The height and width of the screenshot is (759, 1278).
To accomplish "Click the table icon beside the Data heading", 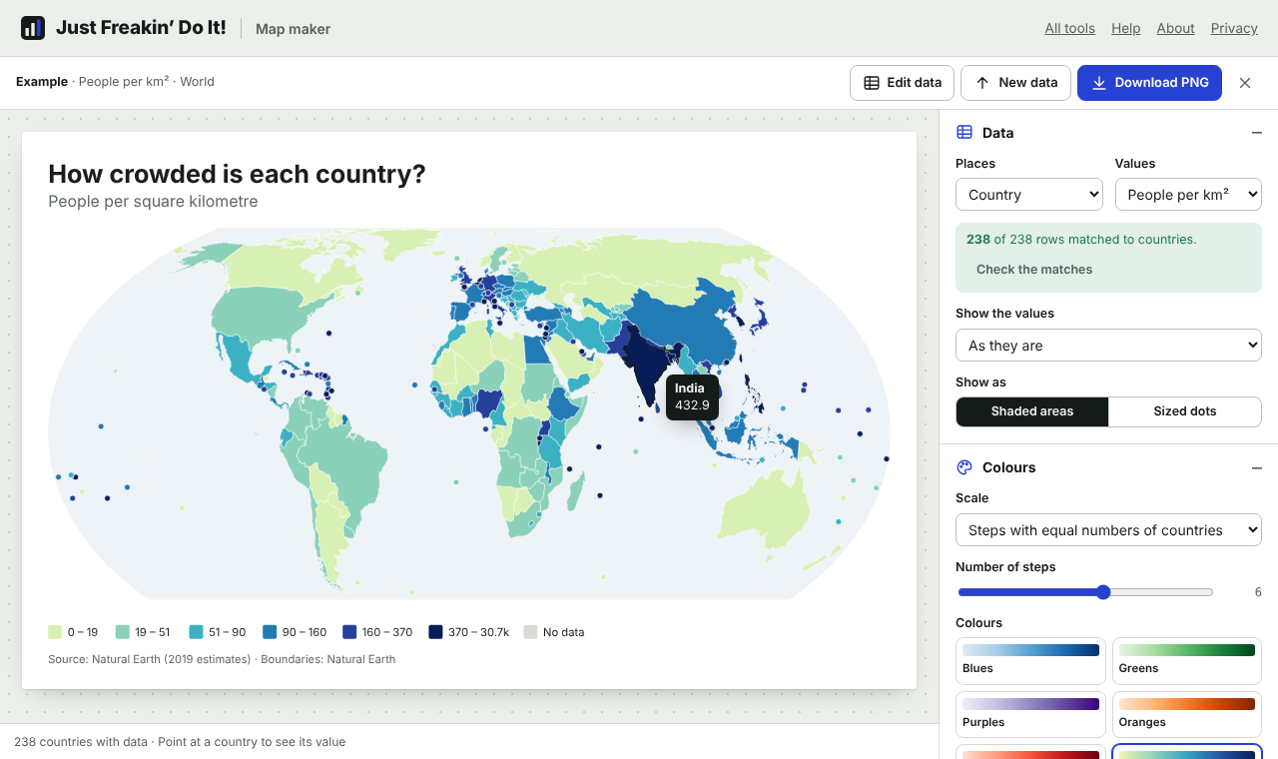I will coord(964,133).
